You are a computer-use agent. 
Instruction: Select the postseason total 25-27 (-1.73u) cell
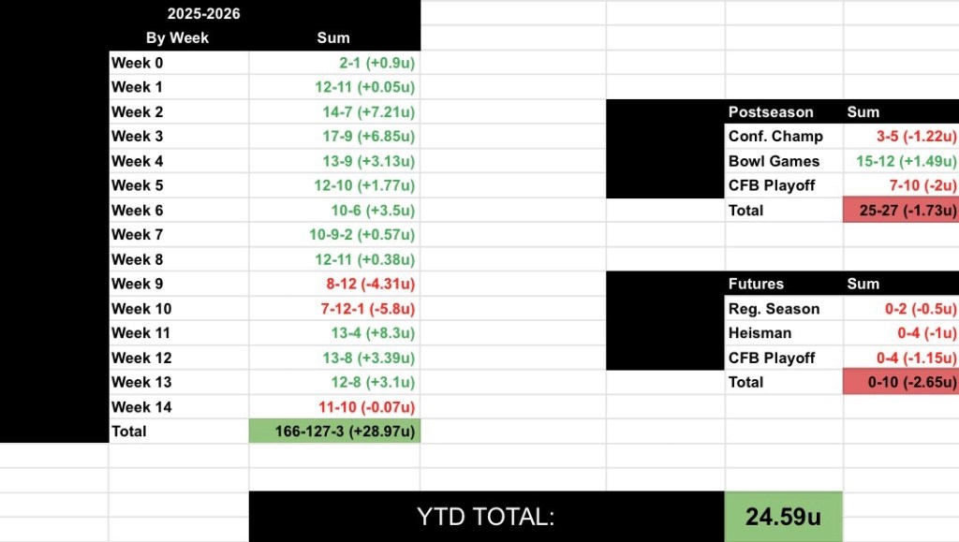[x=901, y=211]
